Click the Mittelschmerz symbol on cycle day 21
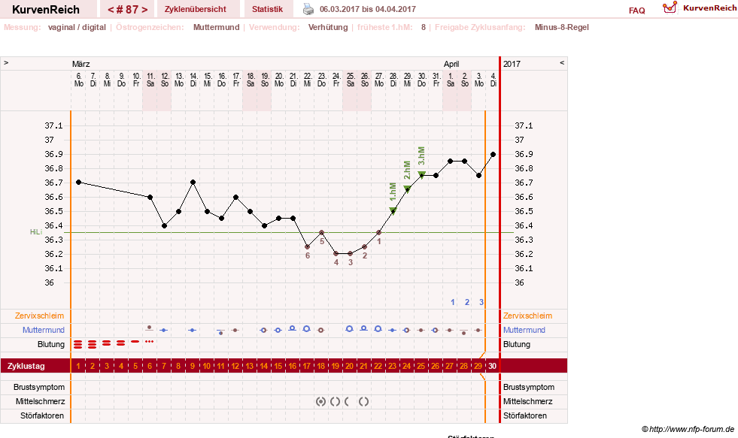 click(x=364, y=401)
